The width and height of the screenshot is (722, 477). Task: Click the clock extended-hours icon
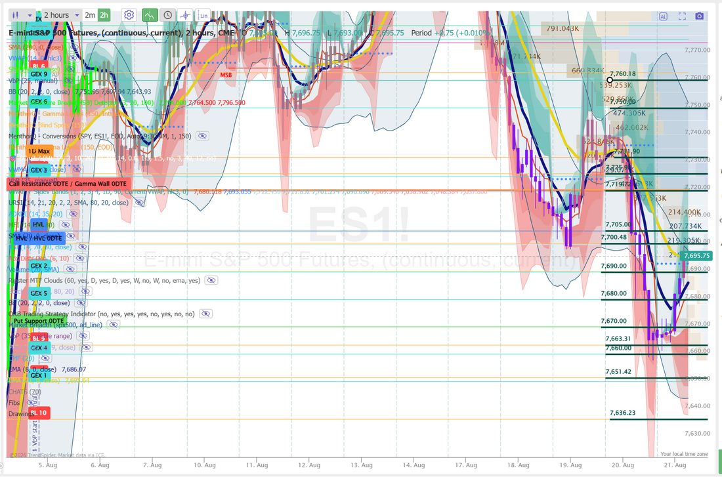coord(167,15)
